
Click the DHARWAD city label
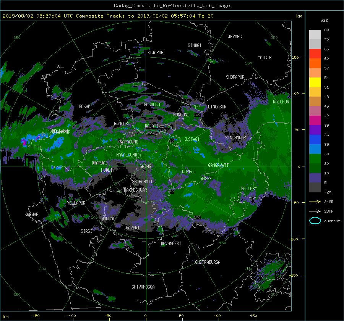tap(99, 163)
